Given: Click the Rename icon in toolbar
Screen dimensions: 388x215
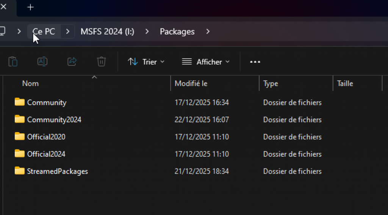Looking at the screenshot, I should click(42, 62).
